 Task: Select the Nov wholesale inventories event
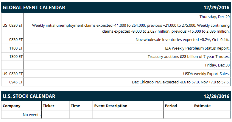(183, 40)
